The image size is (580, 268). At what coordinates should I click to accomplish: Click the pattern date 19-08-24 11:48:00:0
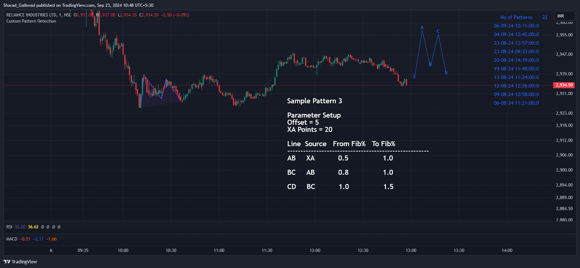(516, 69)
